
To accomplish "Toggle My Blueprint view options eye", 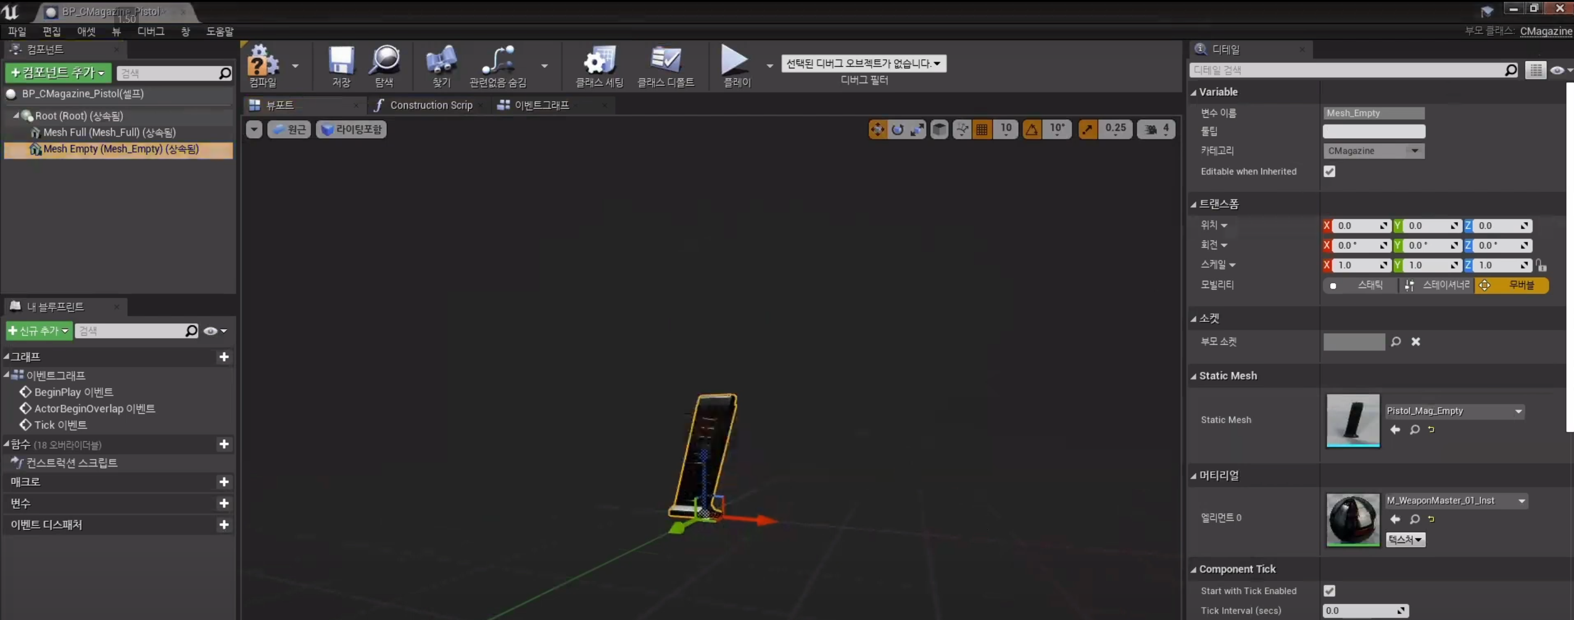I will pos(215,331).
